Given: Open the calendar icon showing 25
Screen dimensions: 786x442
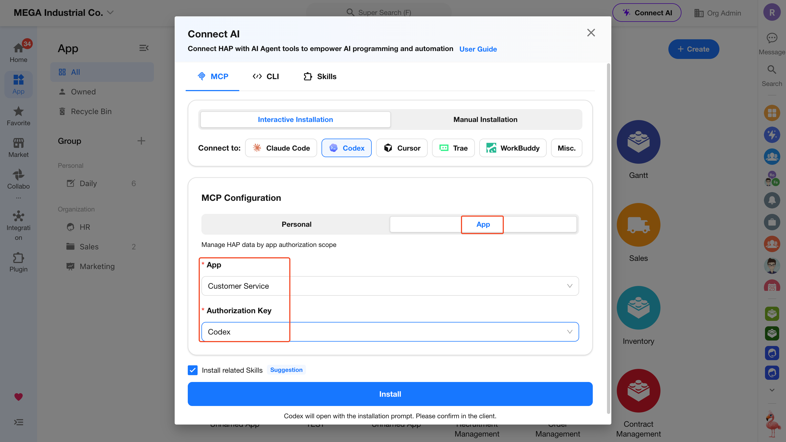Looking at the screenshot, I should point(772,286).
